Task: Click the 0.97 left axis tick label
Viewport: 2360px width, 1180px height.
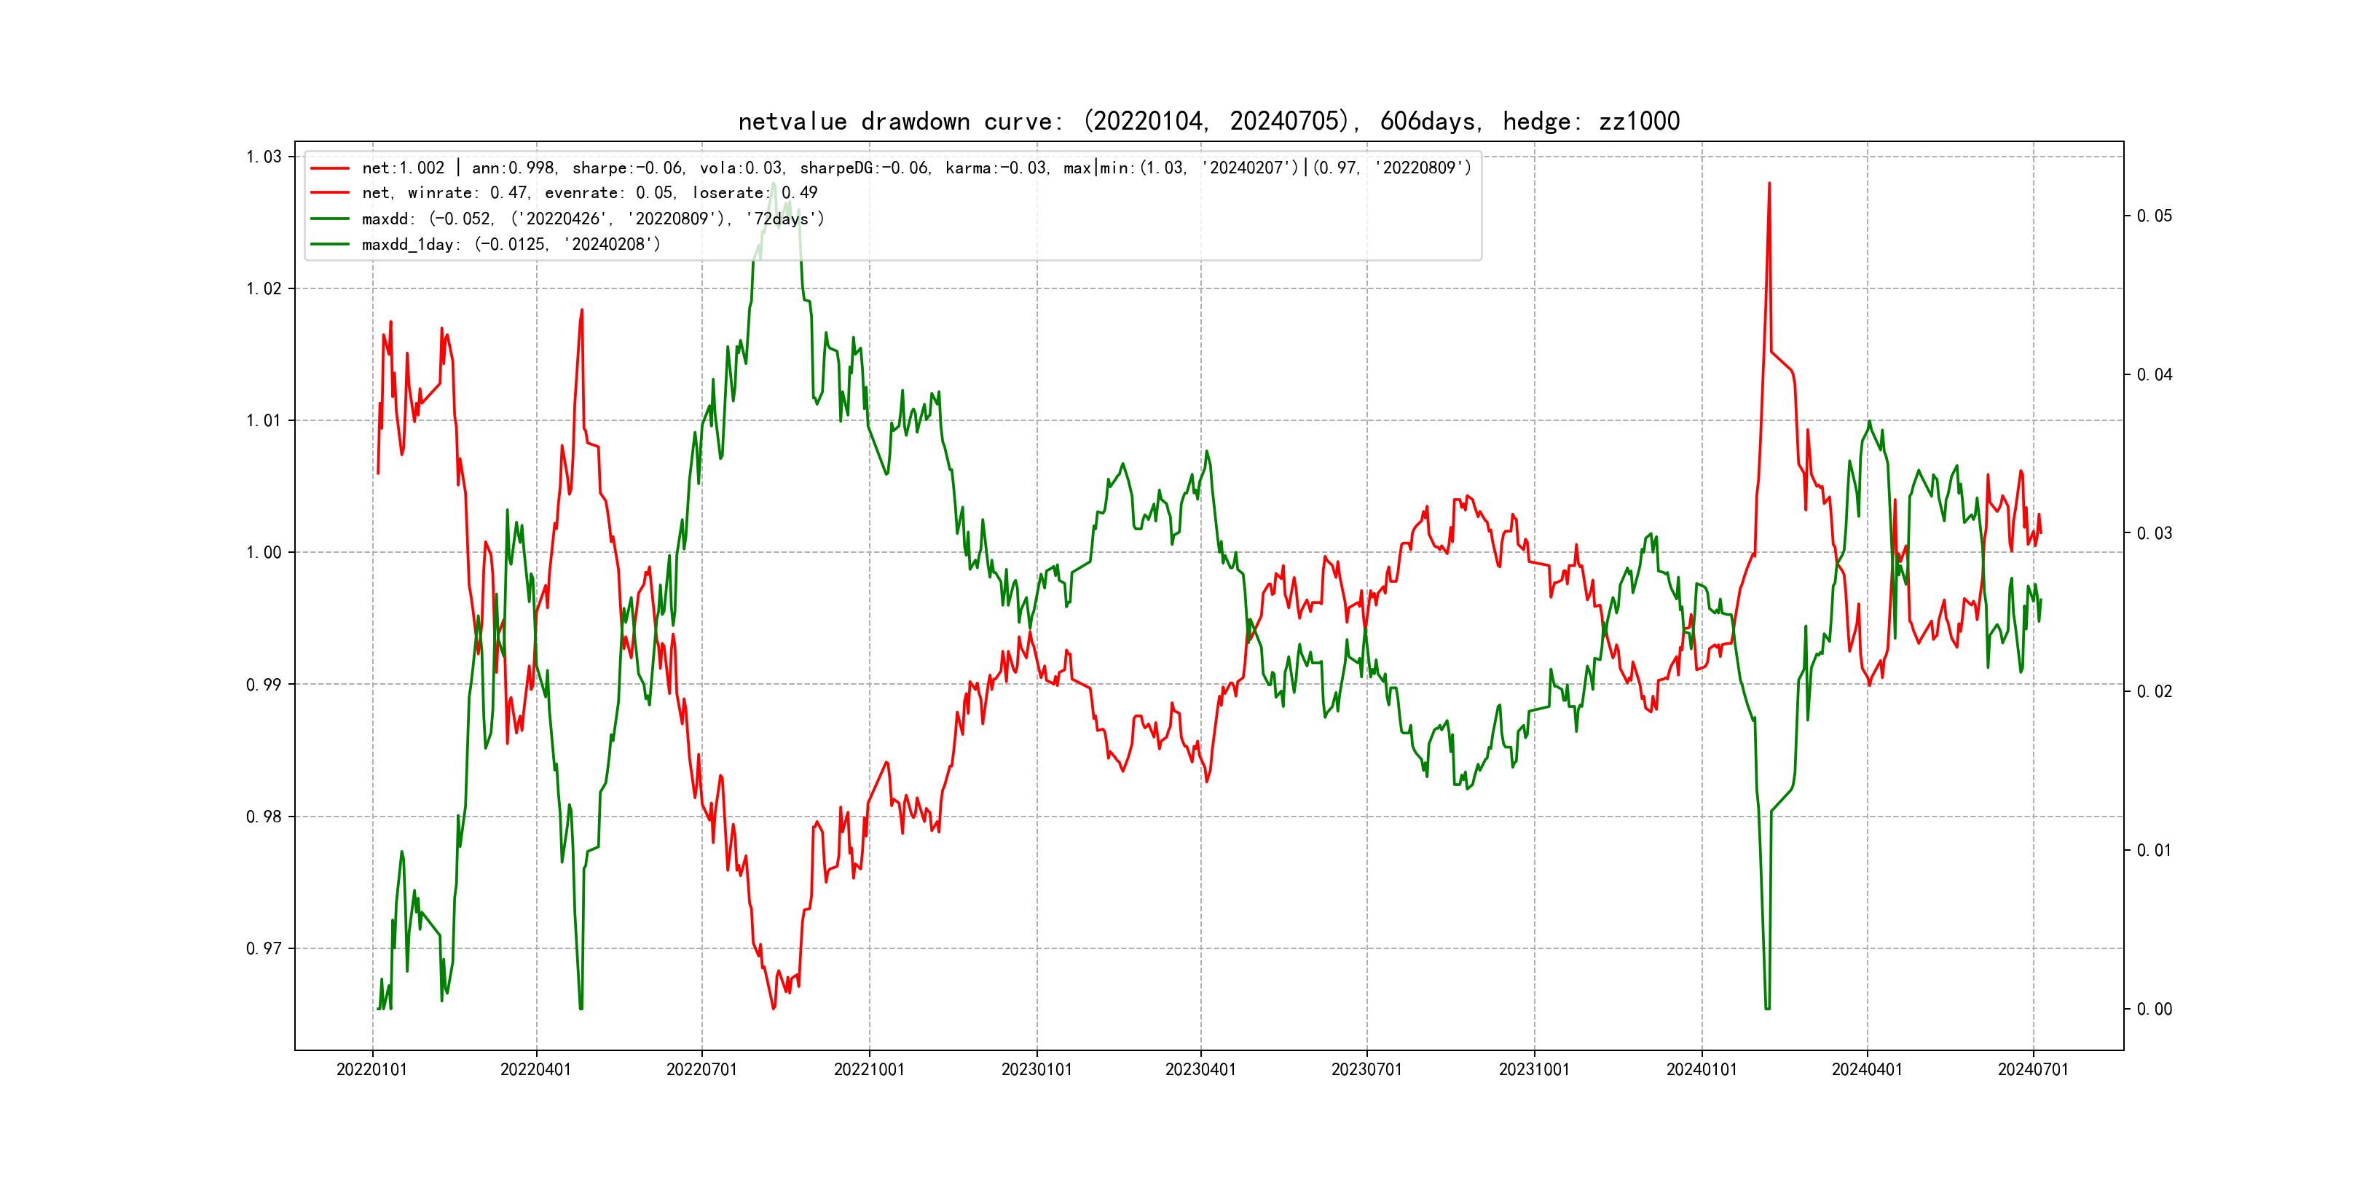Action: coord(264,948)
